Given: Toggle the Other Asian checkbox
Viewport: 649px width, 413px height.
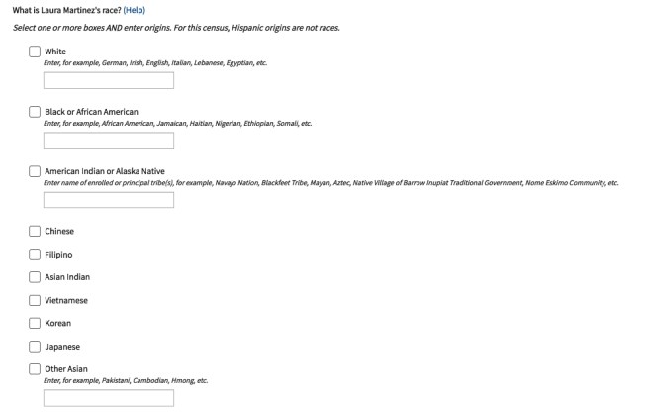Looking at the screenshot, I should pyautogui.click(x=36, y=369).
